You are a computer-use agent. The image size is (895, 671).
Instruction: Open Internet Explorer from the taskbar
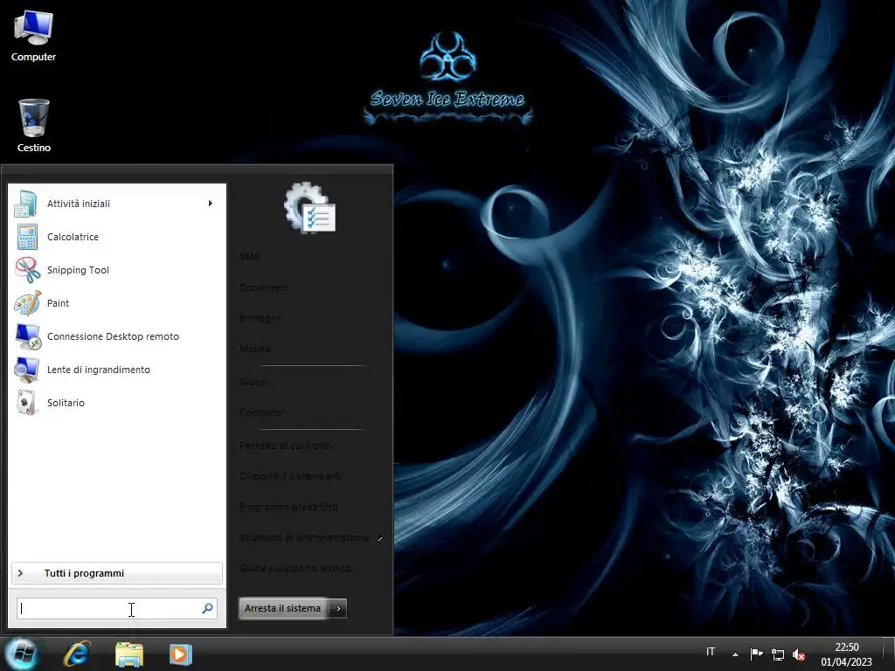[77, 654]
